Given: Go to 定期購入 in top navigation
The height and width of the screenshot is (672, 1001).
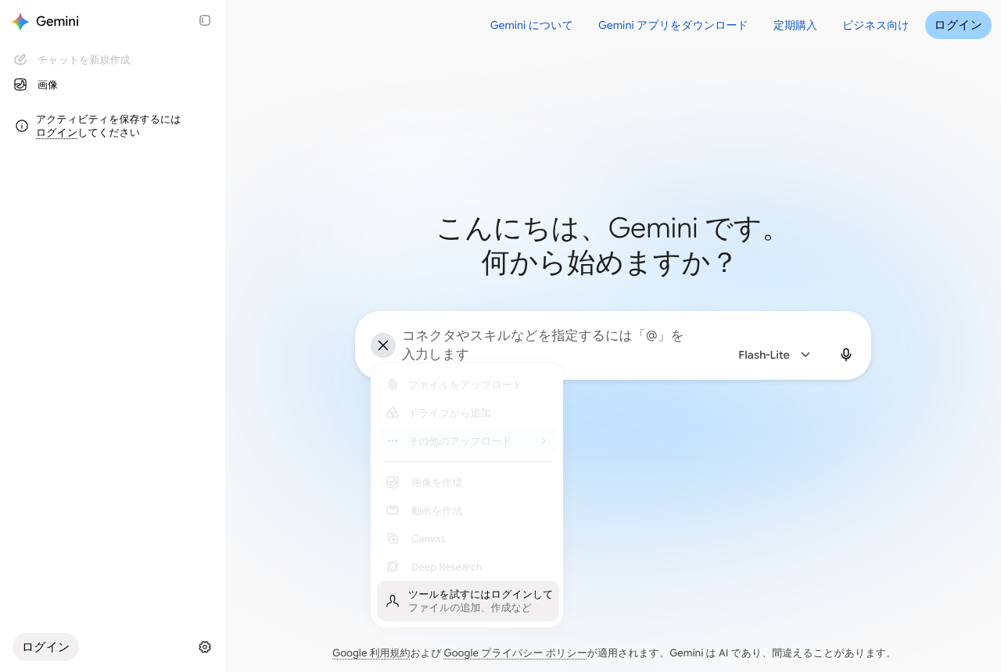Looking at the screenshot, I should (x=795, y=25).
